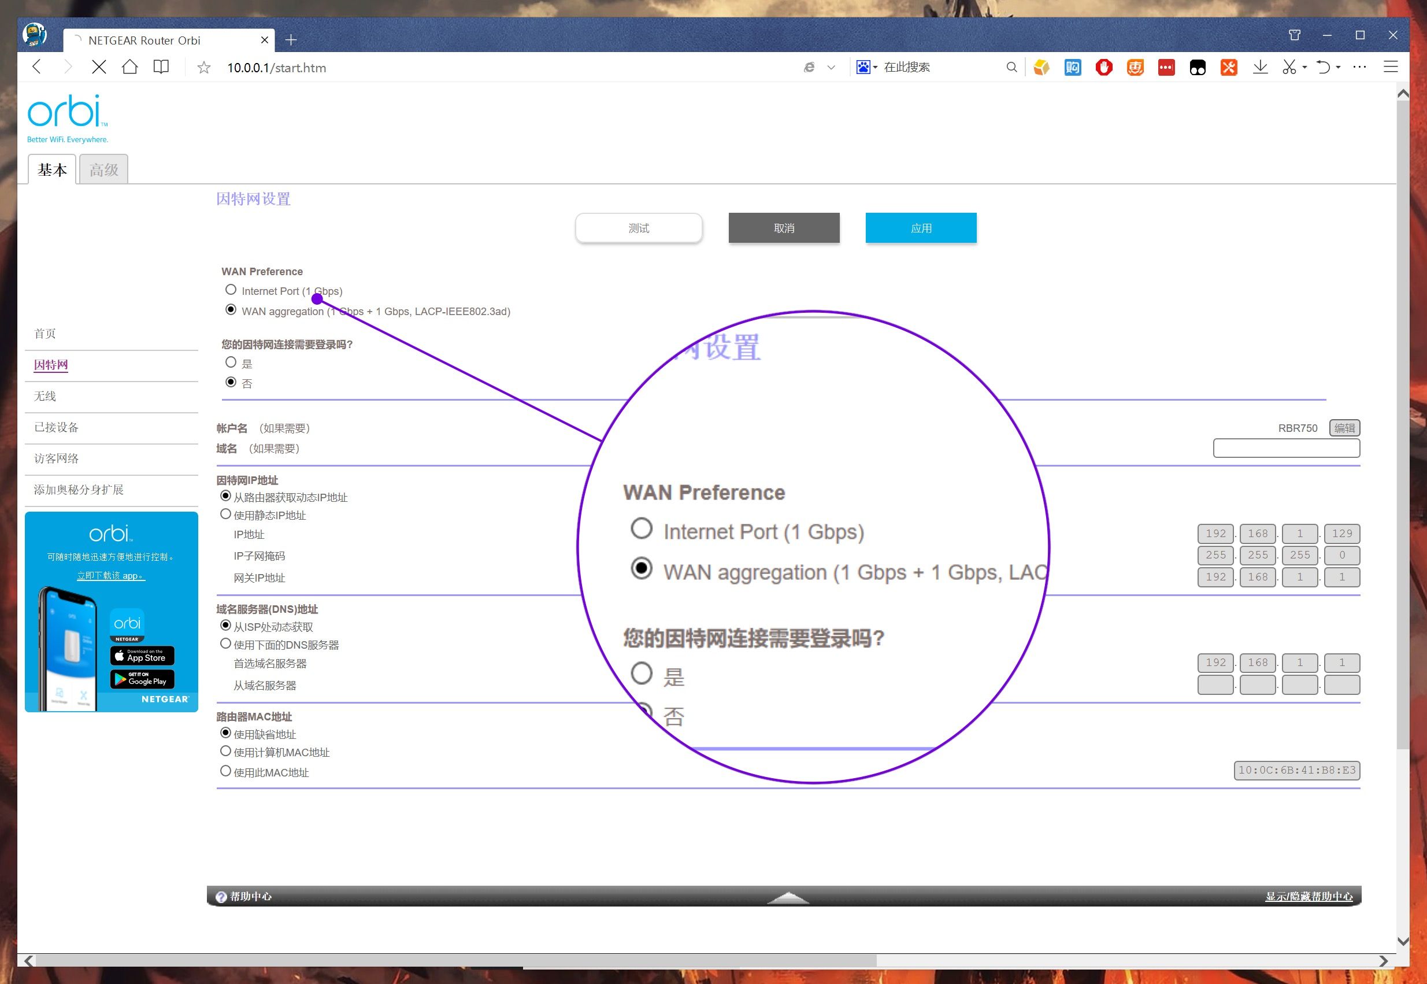The width and height of the screenshot is (1427, 984).
Task: Select Internet Port (1 Gbps) radio
Action: 231,290
